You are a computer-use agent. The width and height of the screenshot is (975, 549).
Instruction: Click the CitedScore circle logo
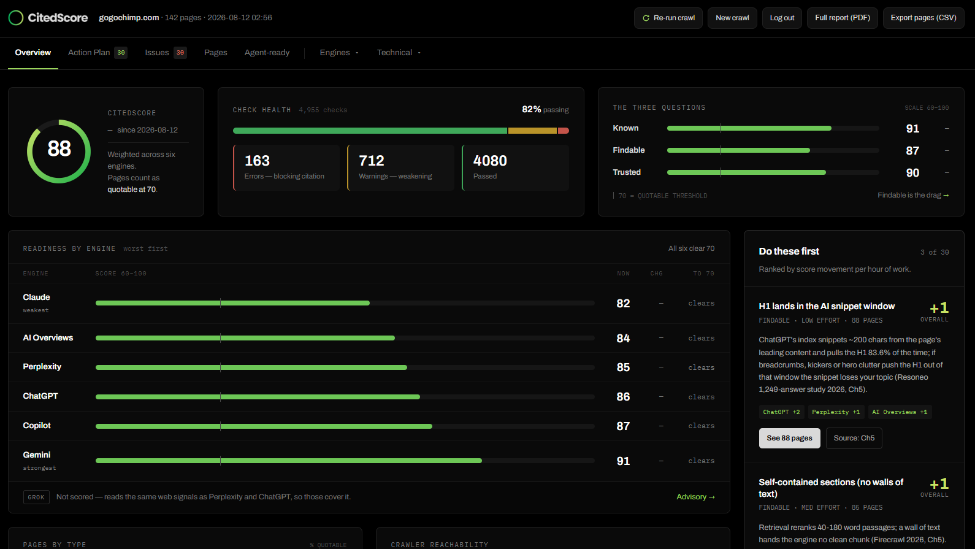(16, 18)
